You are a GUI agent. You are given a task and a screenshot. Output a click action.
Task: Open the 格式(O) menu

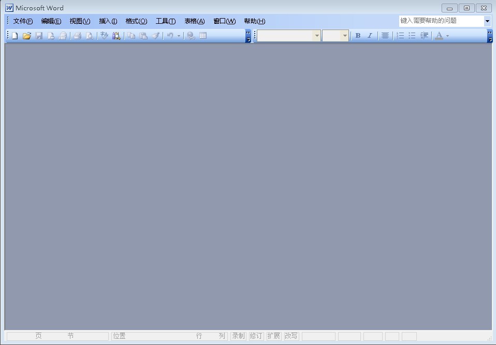[136, 21]
